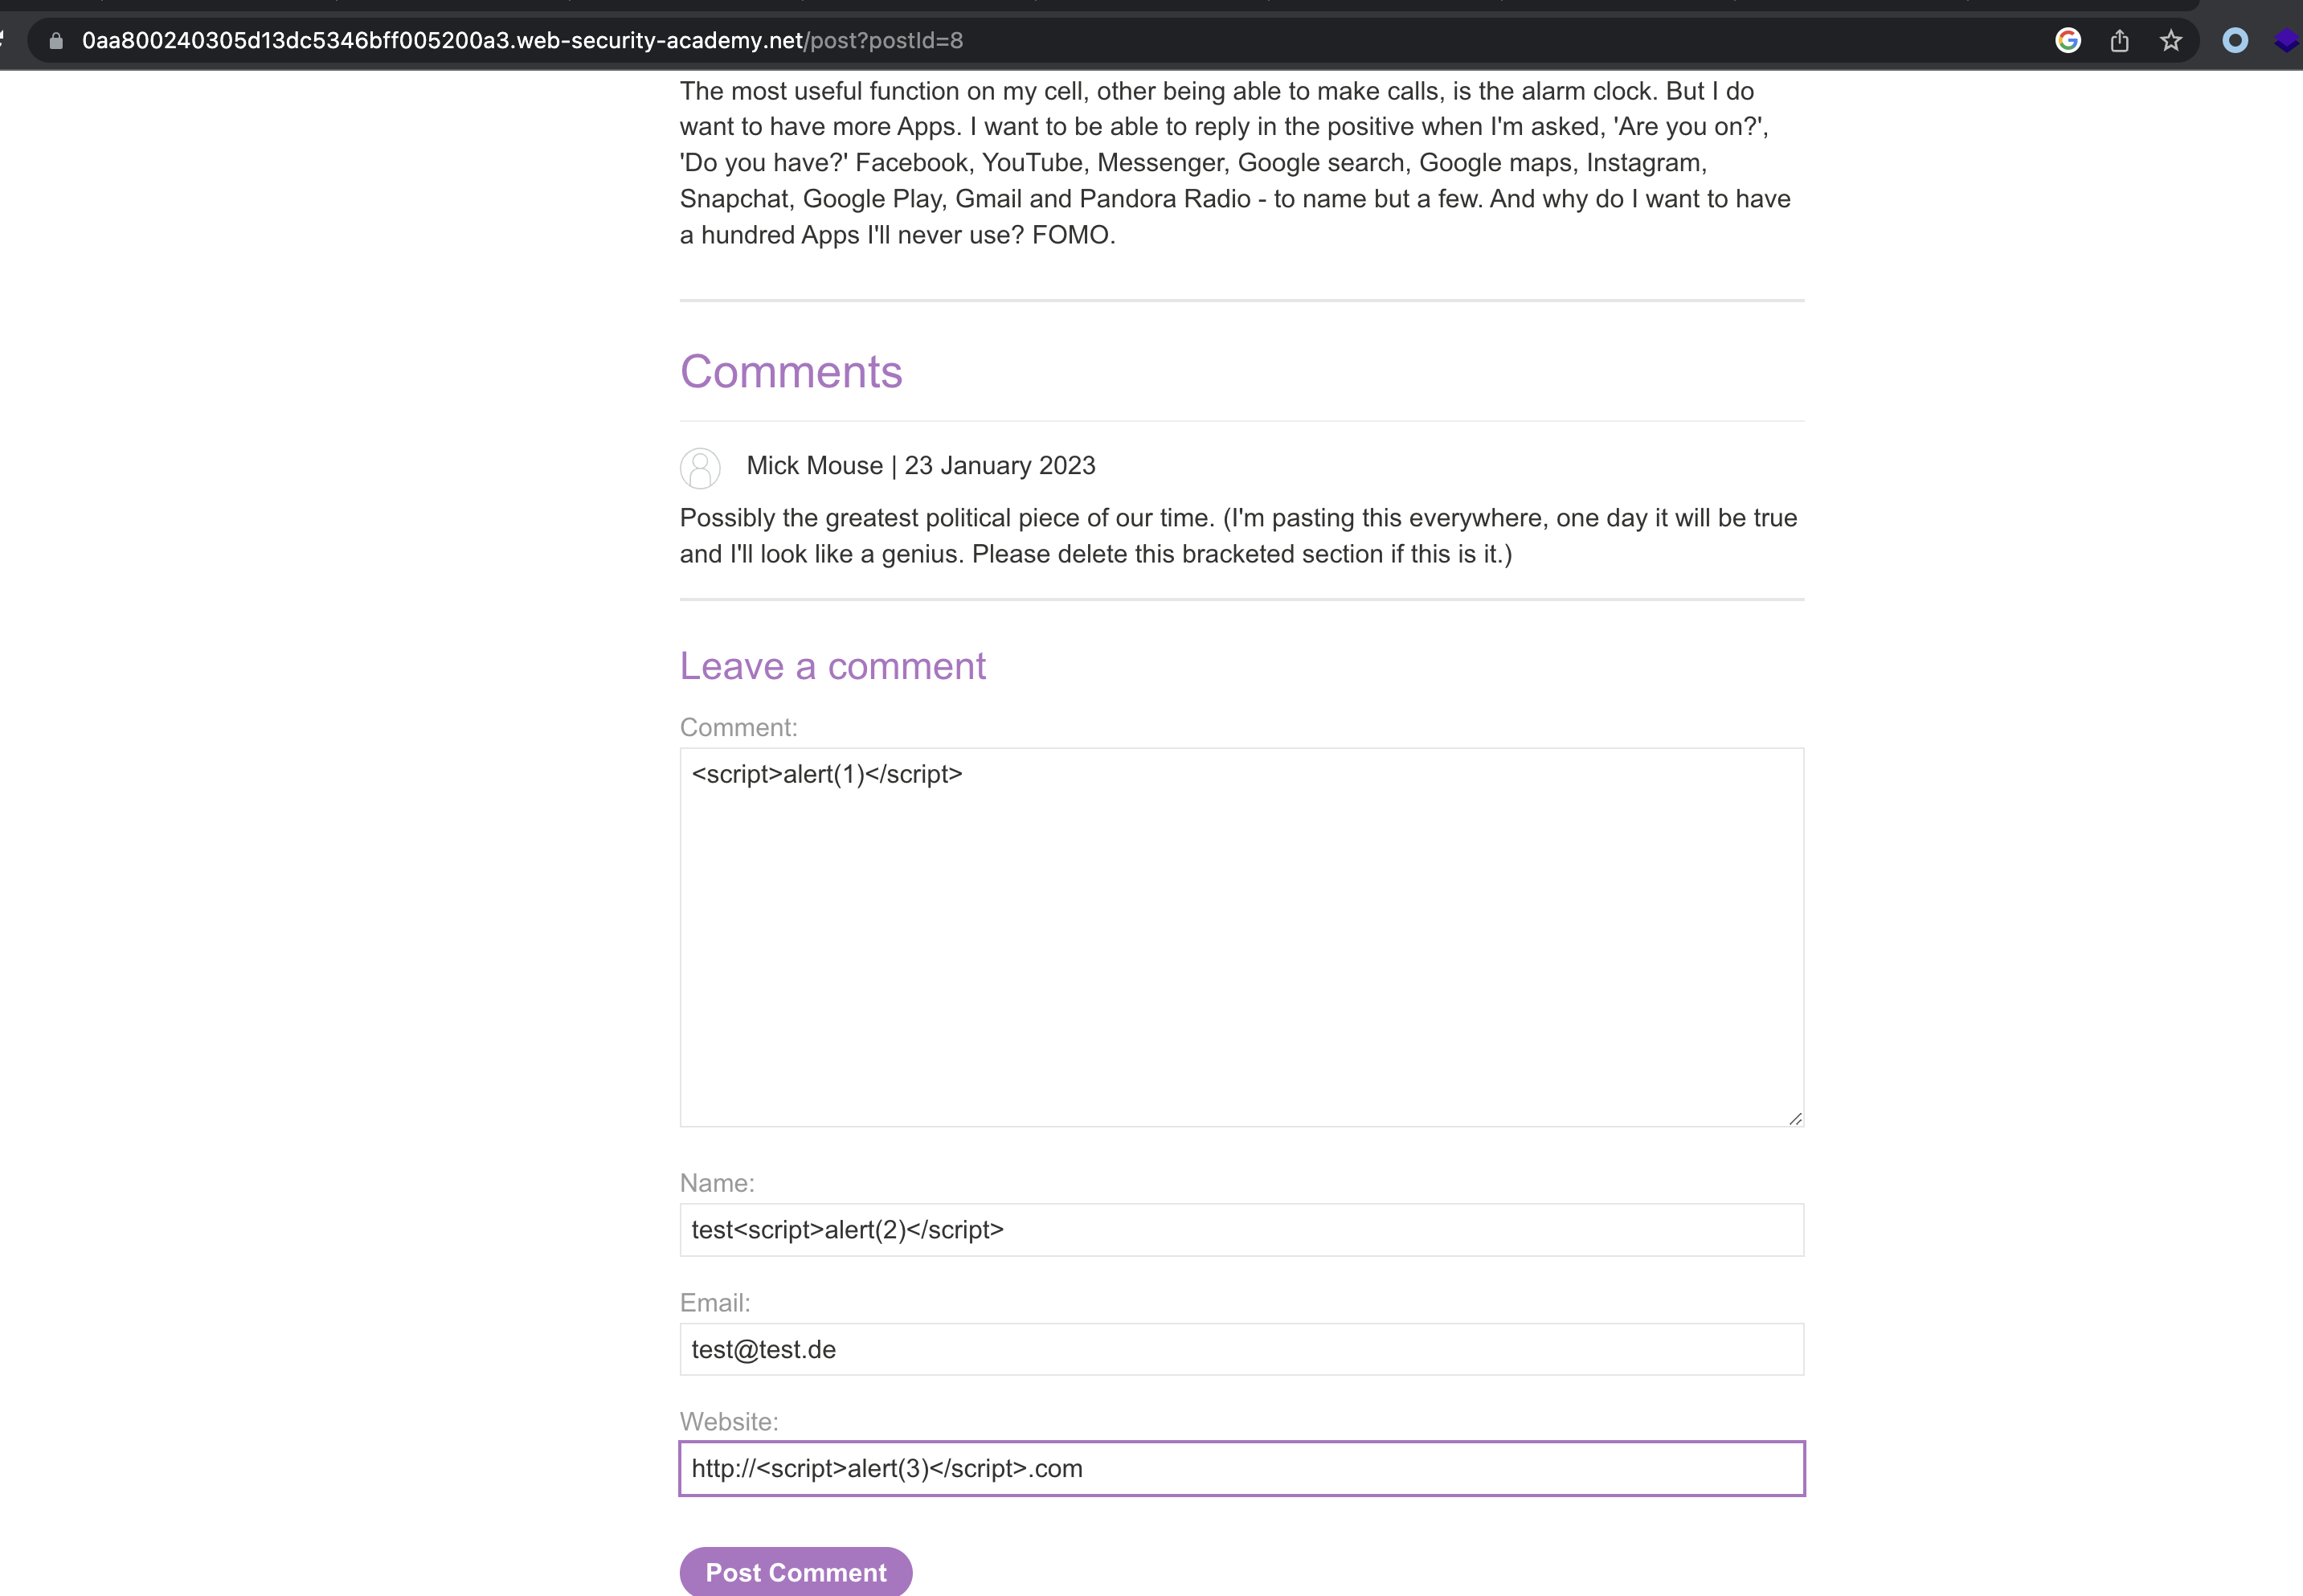Click the Google icon in the address bar
This screenshot has width=2303, height=1596.
pos(2067,41)
